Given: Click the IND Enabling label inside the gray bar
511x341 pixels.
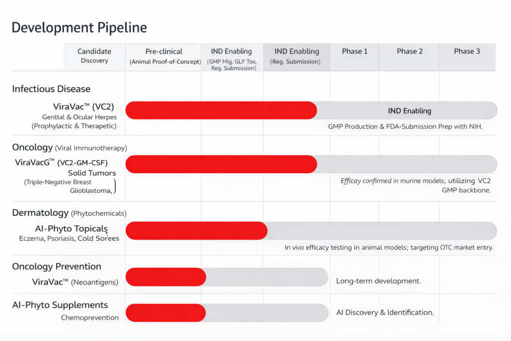Looking at the screenshot, I should [409, 111].
